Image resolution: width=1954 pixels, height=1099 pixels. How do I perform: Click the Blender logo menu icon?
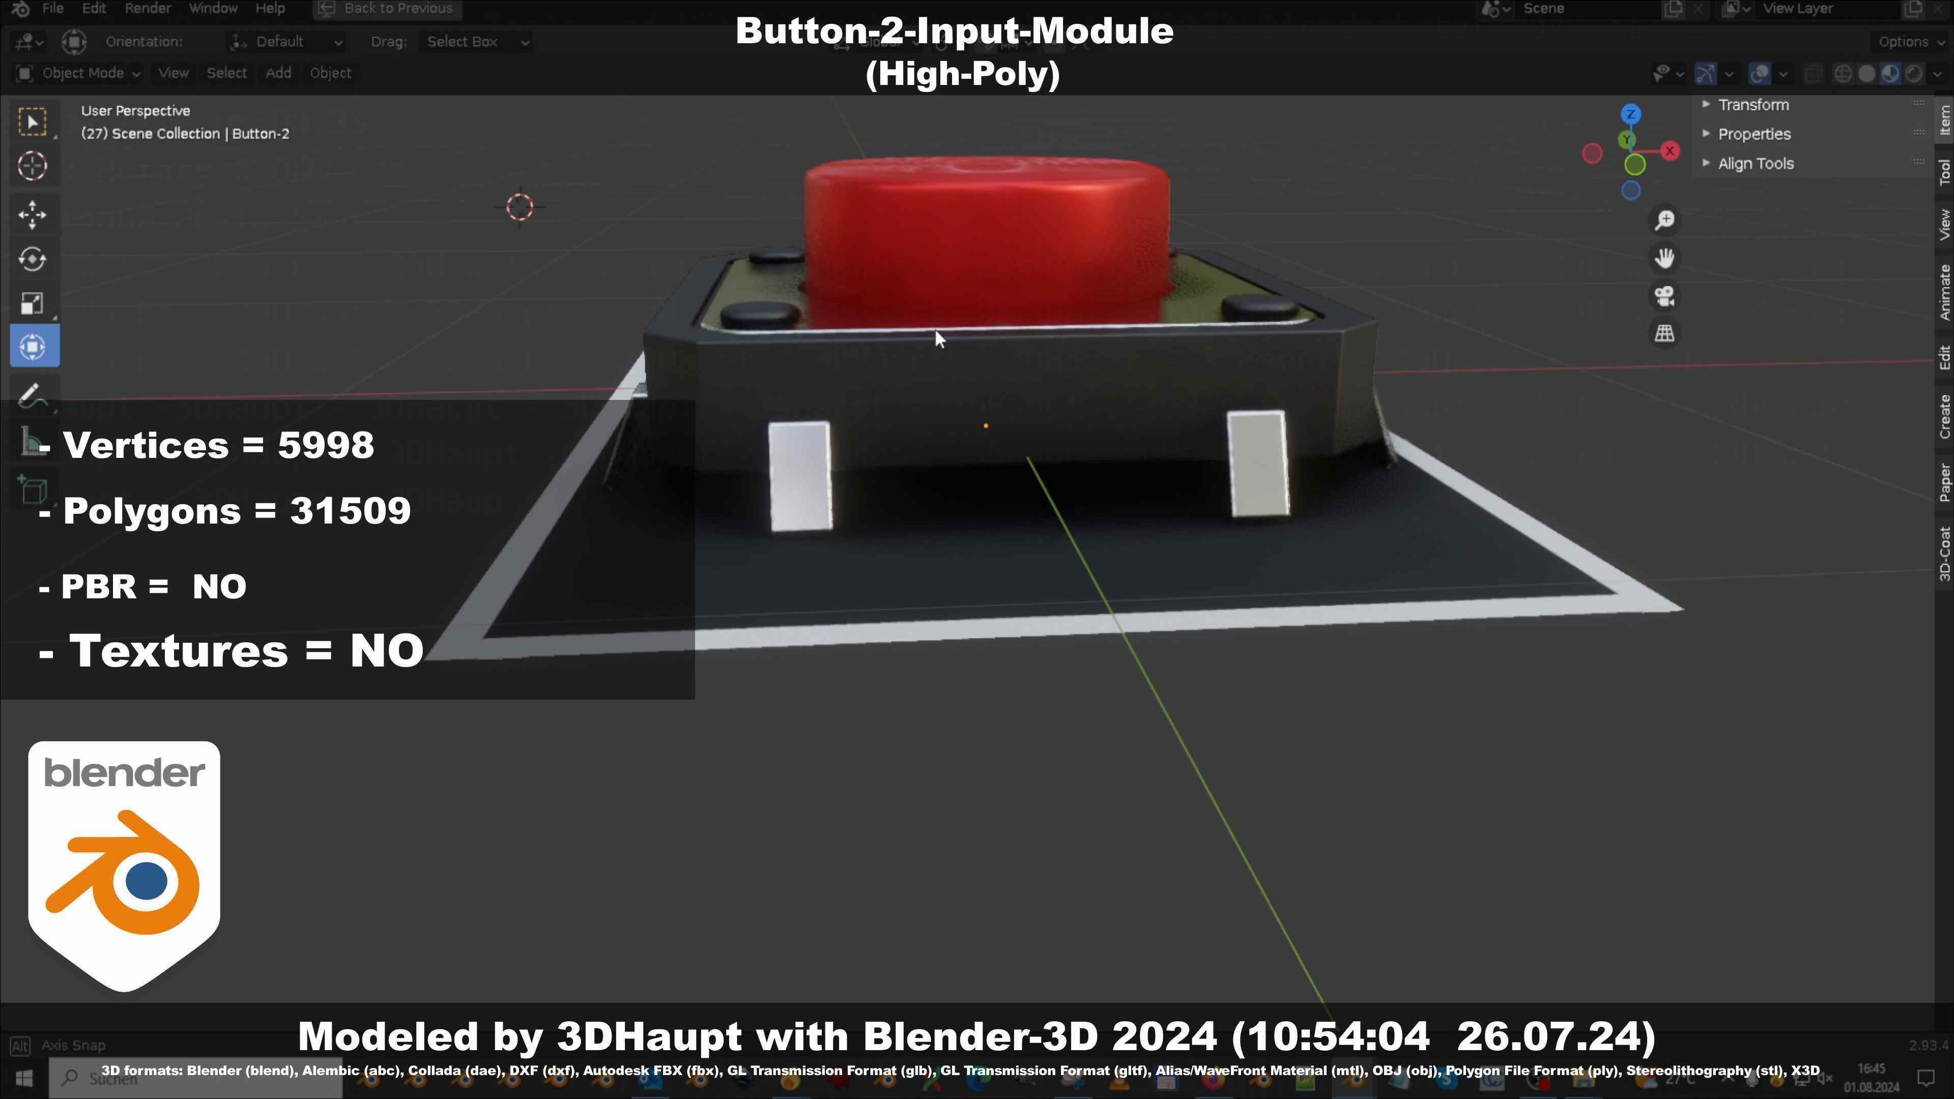pos(20,8)
